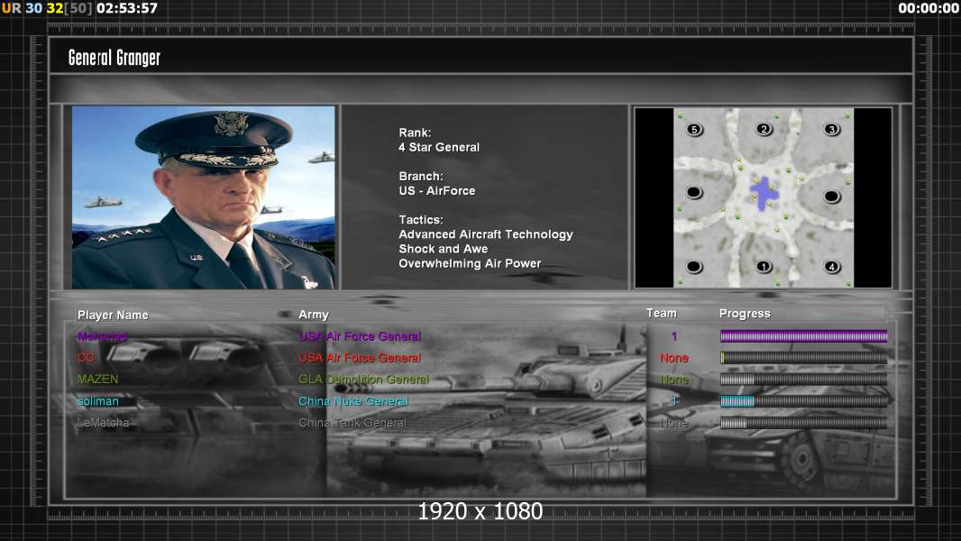Screen dimensions: 961x541
Task: Click the Team column header
Action: (662, 313)
